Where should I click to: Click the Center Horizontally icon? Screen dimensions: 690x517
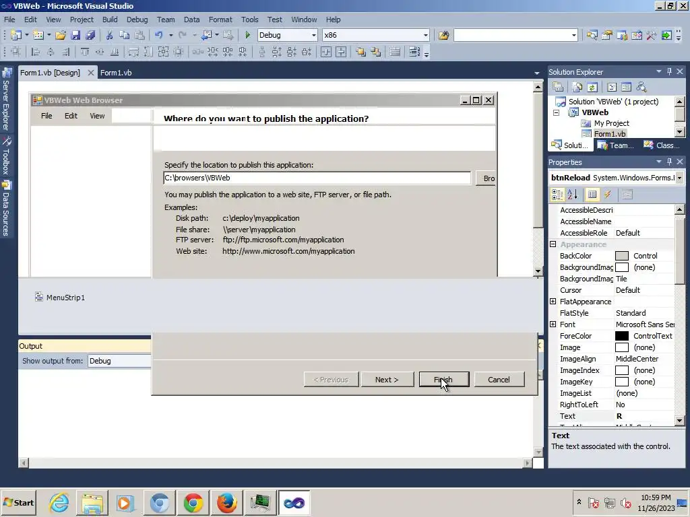point(326,52)
